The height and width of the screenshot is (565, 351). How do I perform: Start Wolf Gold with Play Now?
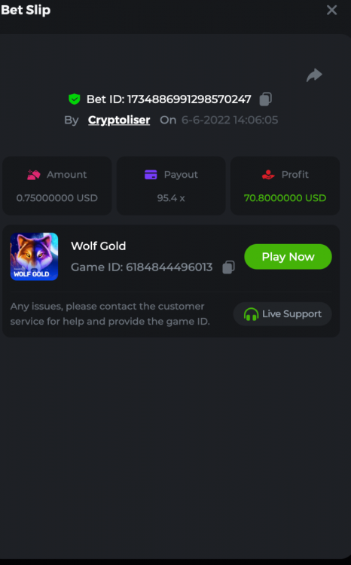pyautogui.click(x=288, y=257)
